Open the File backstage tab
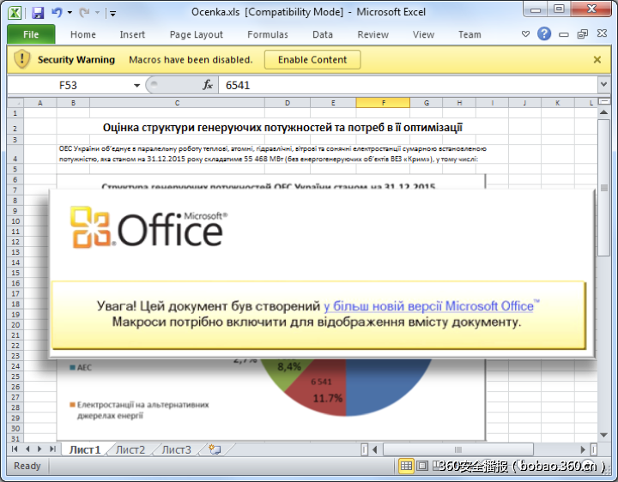Image resolution: width=618 pixels, height=482 pixels. point(31,34)
